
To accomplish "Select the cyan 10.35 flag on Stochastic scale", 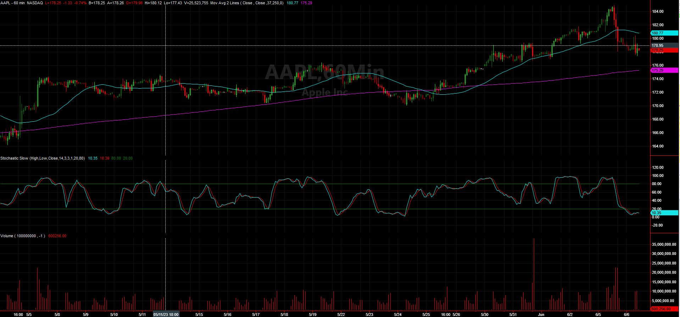I will tap(664, 213).
